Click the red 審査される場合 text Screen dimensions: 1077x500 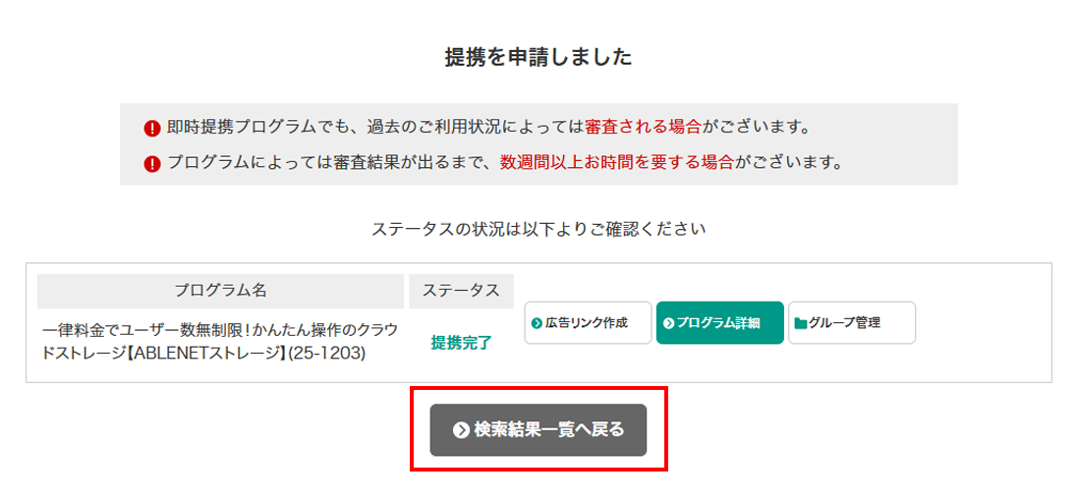(x=643, y=128)
